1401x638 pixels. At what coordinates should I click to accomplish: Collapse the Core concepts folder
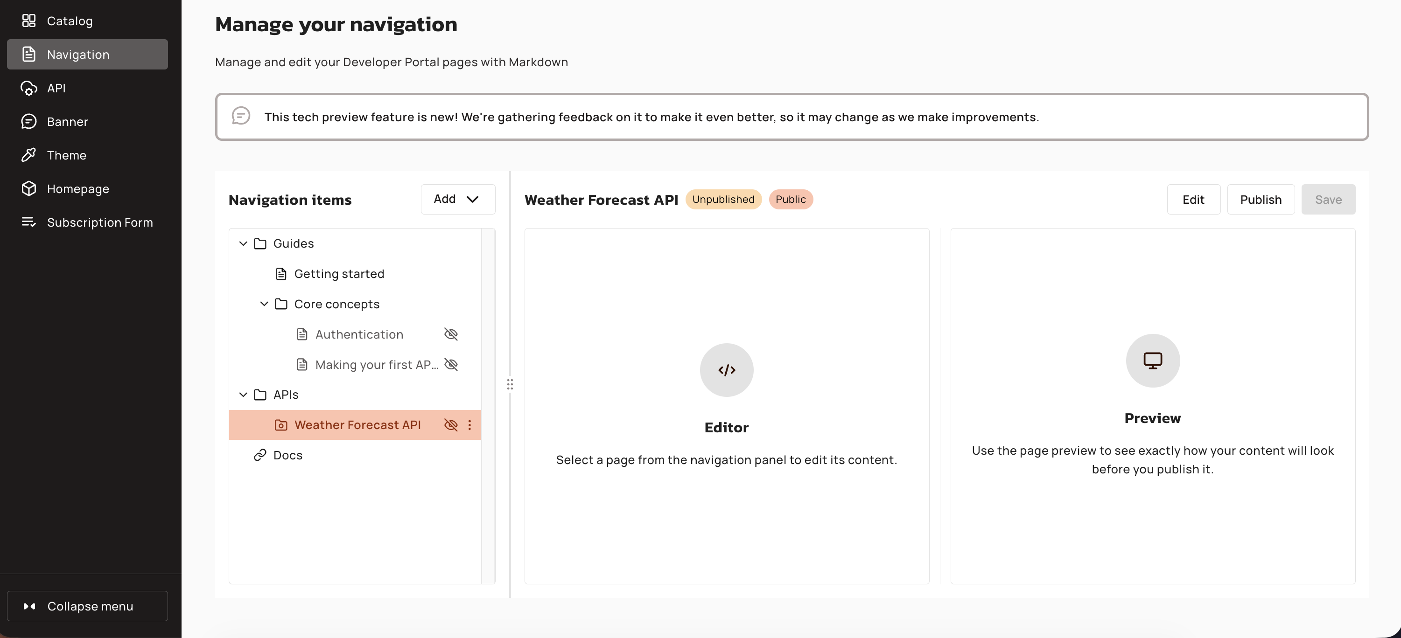[264, 304]
